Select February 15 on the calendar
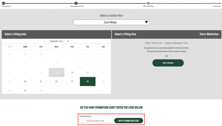Screen dimensions: 222x126 (x=56, y=72)
